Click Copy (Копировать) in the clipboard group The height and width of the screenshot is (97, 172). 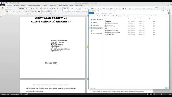point(9,10)
